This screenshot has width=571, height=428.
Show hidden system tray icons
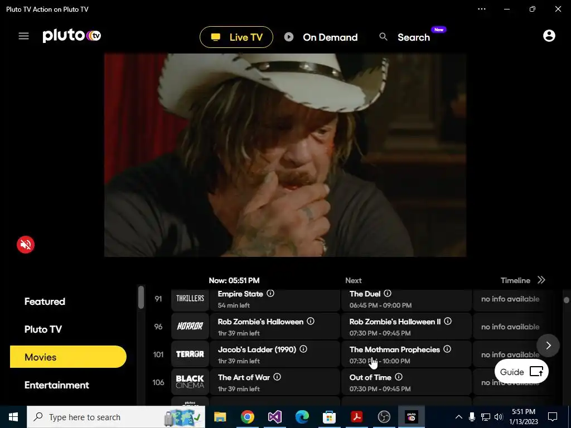click(459, 417)
